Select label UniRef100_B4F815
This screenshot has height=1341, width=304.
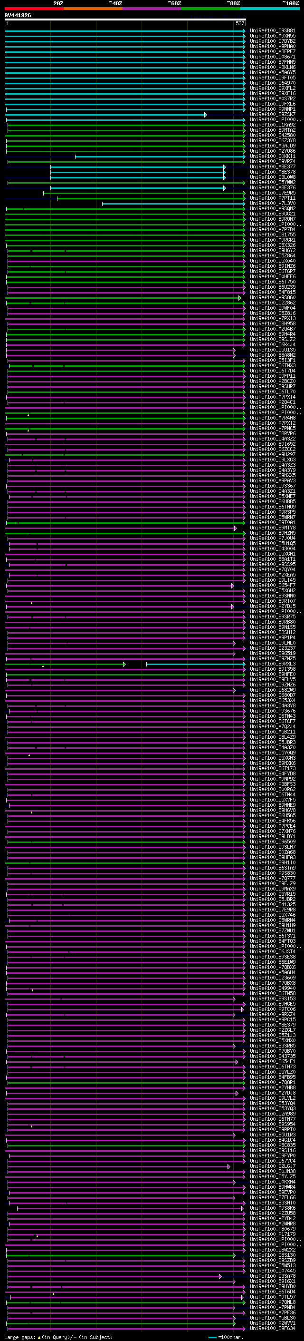[x=272, y=292]
